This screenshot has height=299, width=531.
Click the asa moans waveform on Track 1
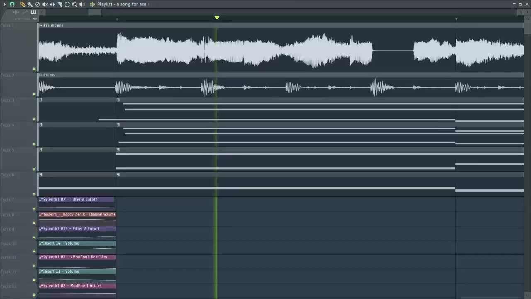point(281,50)
